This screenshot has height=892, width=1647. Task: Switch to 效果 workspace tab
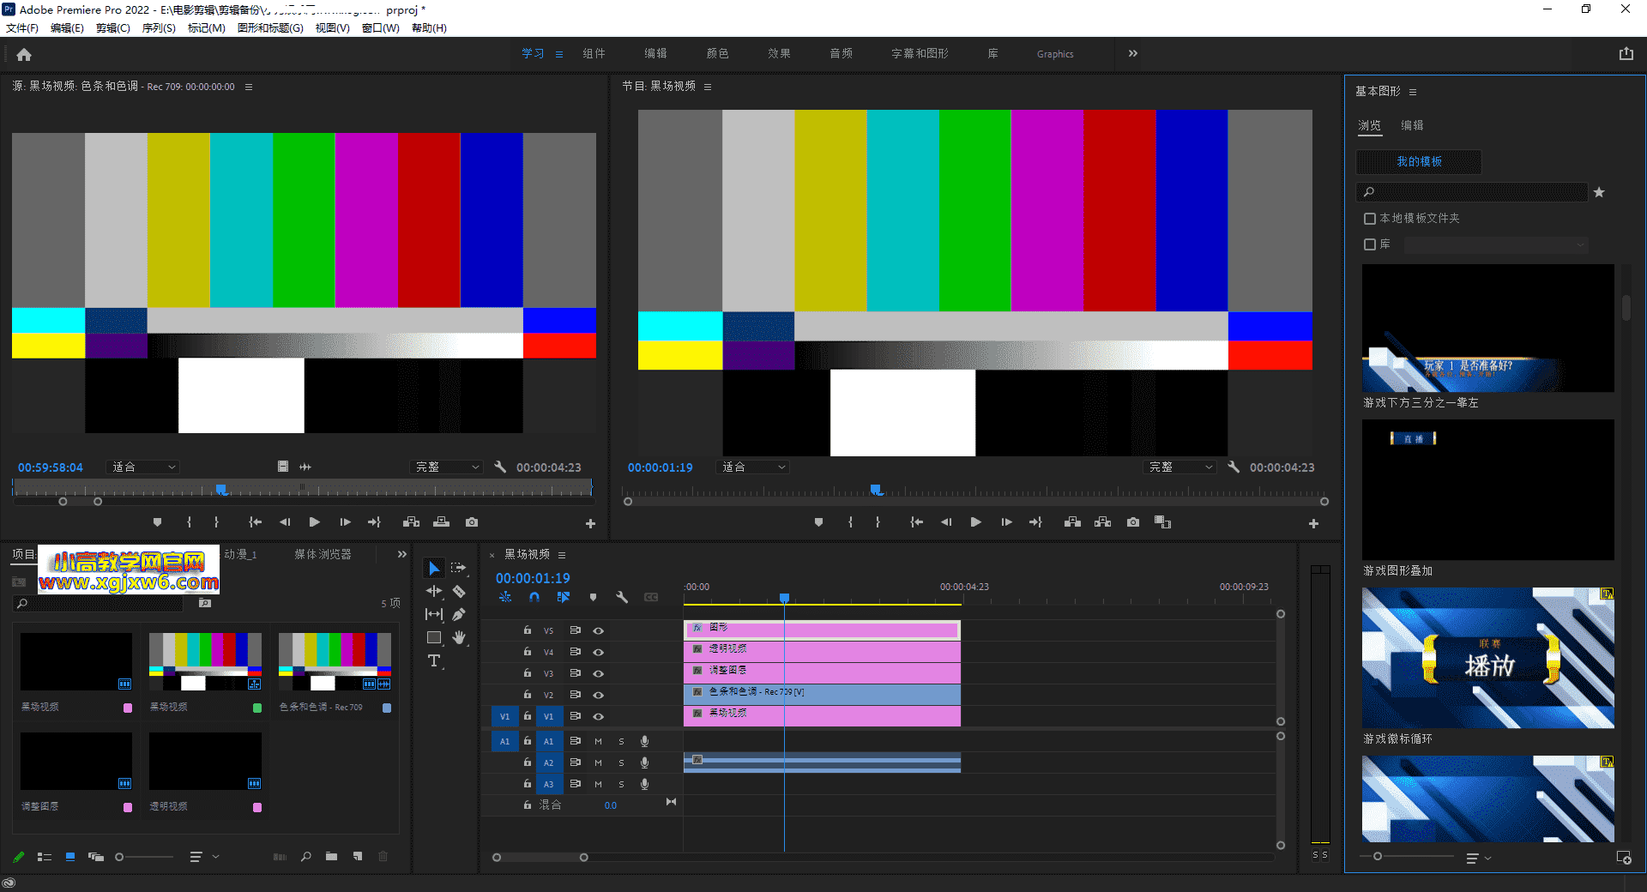779,53
